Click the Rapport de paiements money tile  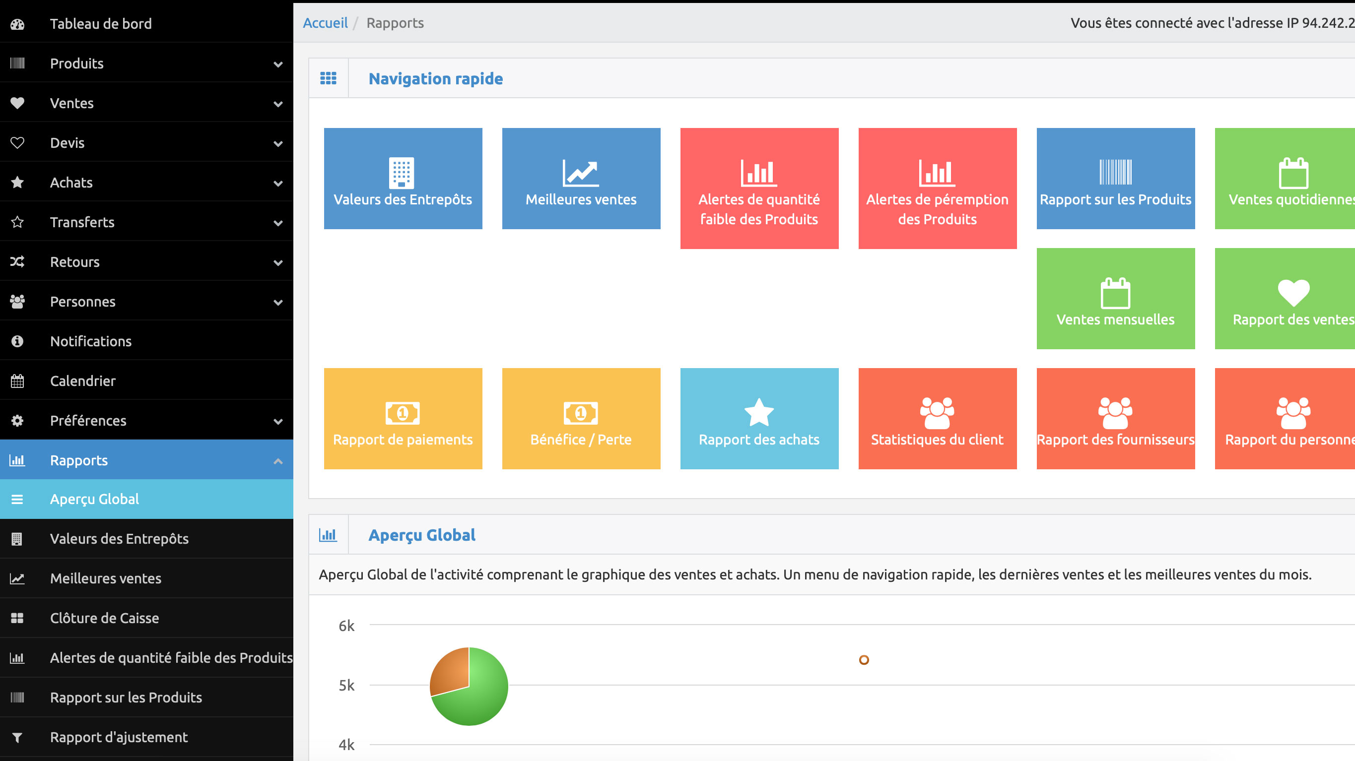pyautogui.click(x=403, y=419)
